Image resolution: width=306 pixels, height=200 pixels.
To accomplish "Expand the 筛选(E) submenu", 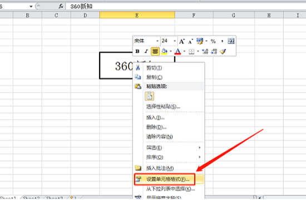I will (169, 148).
